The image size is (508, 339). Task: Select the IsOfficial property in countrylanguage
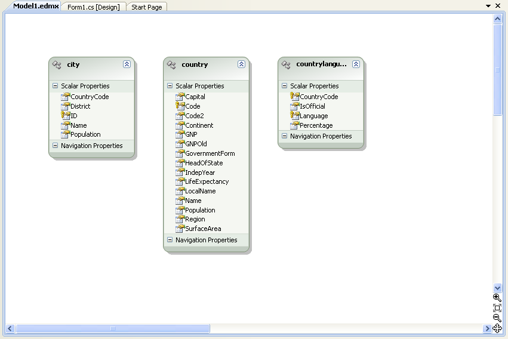pyautogui.click(x=313, y=106)
